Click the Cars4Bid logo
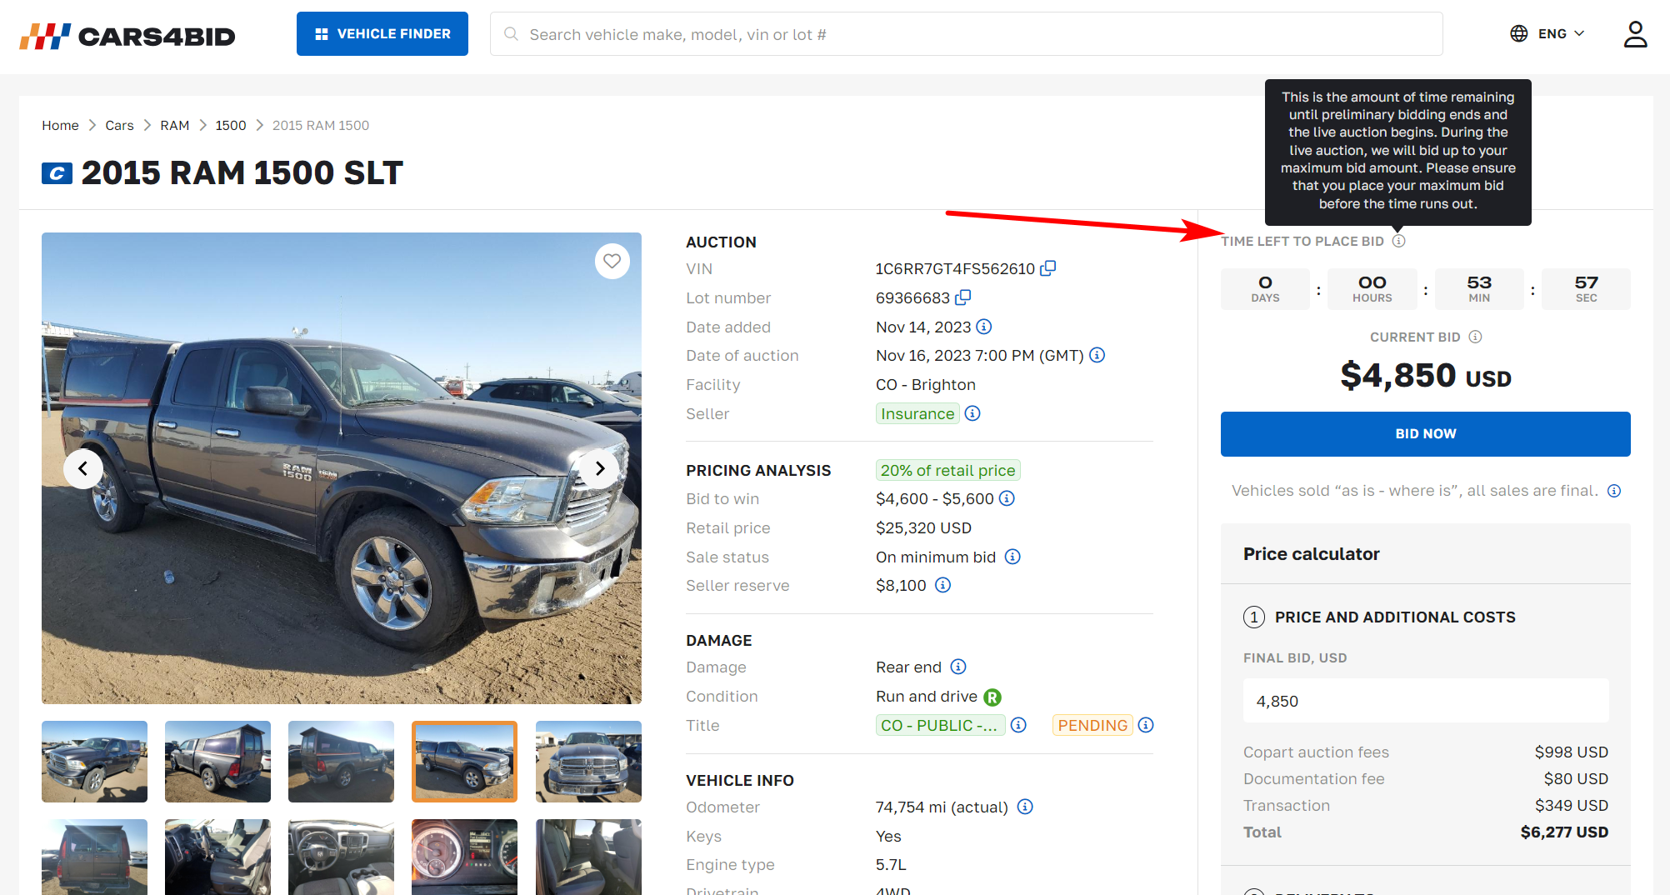Image resolution: width=1670 pixels, height=895 pixels. (x=127, y=36)
